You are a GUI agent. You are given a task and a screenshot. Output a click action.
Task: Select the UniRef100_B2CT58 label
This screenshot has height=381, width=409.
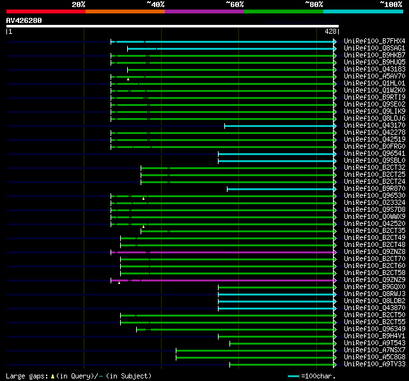[374, 273]
